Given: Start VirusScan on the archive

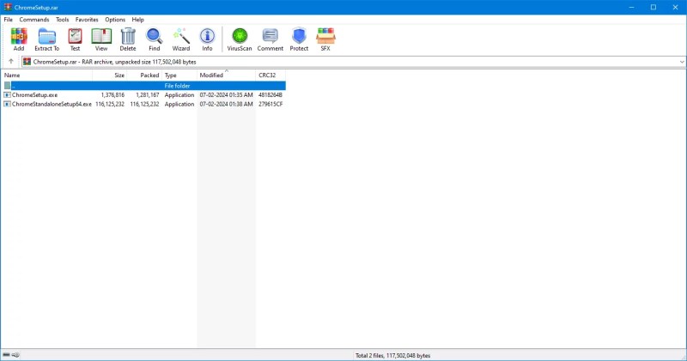Looking at the screenshot, I should [240, 36].
